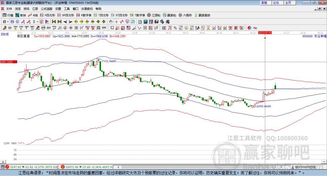Click the red 2087.3282 price label

(x=9, y=62)
